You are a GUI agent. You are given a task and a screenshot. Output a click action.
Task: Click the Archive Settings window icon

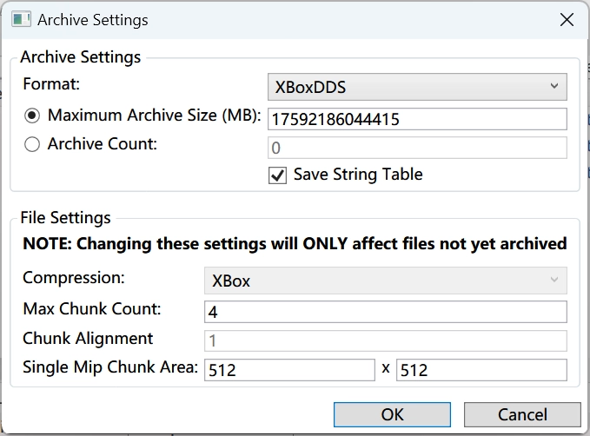(21, 20)
